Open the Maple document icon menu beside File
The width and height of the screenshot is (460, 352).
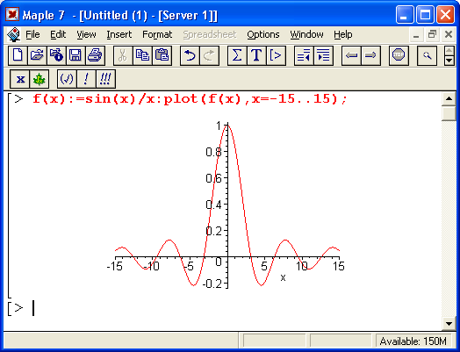13,34
